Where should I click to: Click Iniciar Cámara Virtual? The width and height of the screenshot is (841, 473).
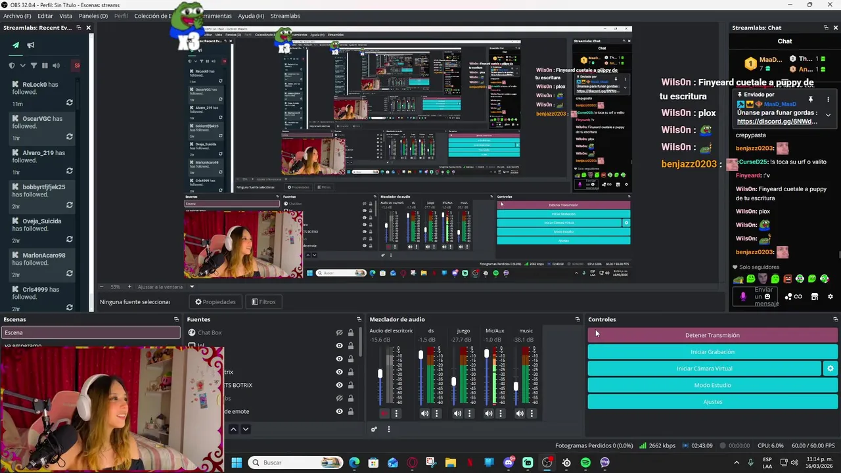click(x=704, y=369)
